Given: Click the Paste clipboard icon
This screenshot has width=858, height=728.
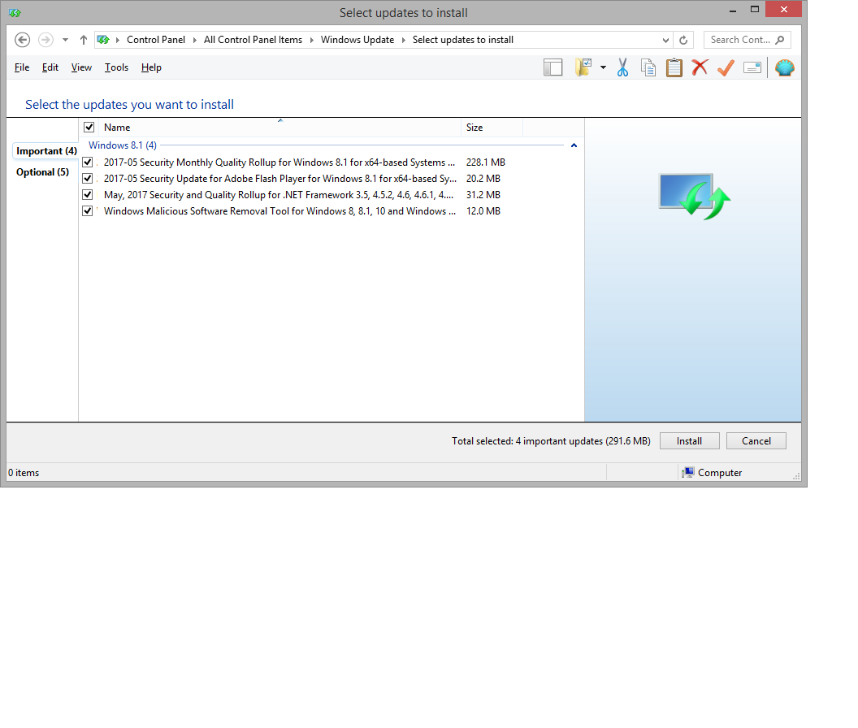Looking at the screenshot, I should pyautogui.click(x=674, y=68).
